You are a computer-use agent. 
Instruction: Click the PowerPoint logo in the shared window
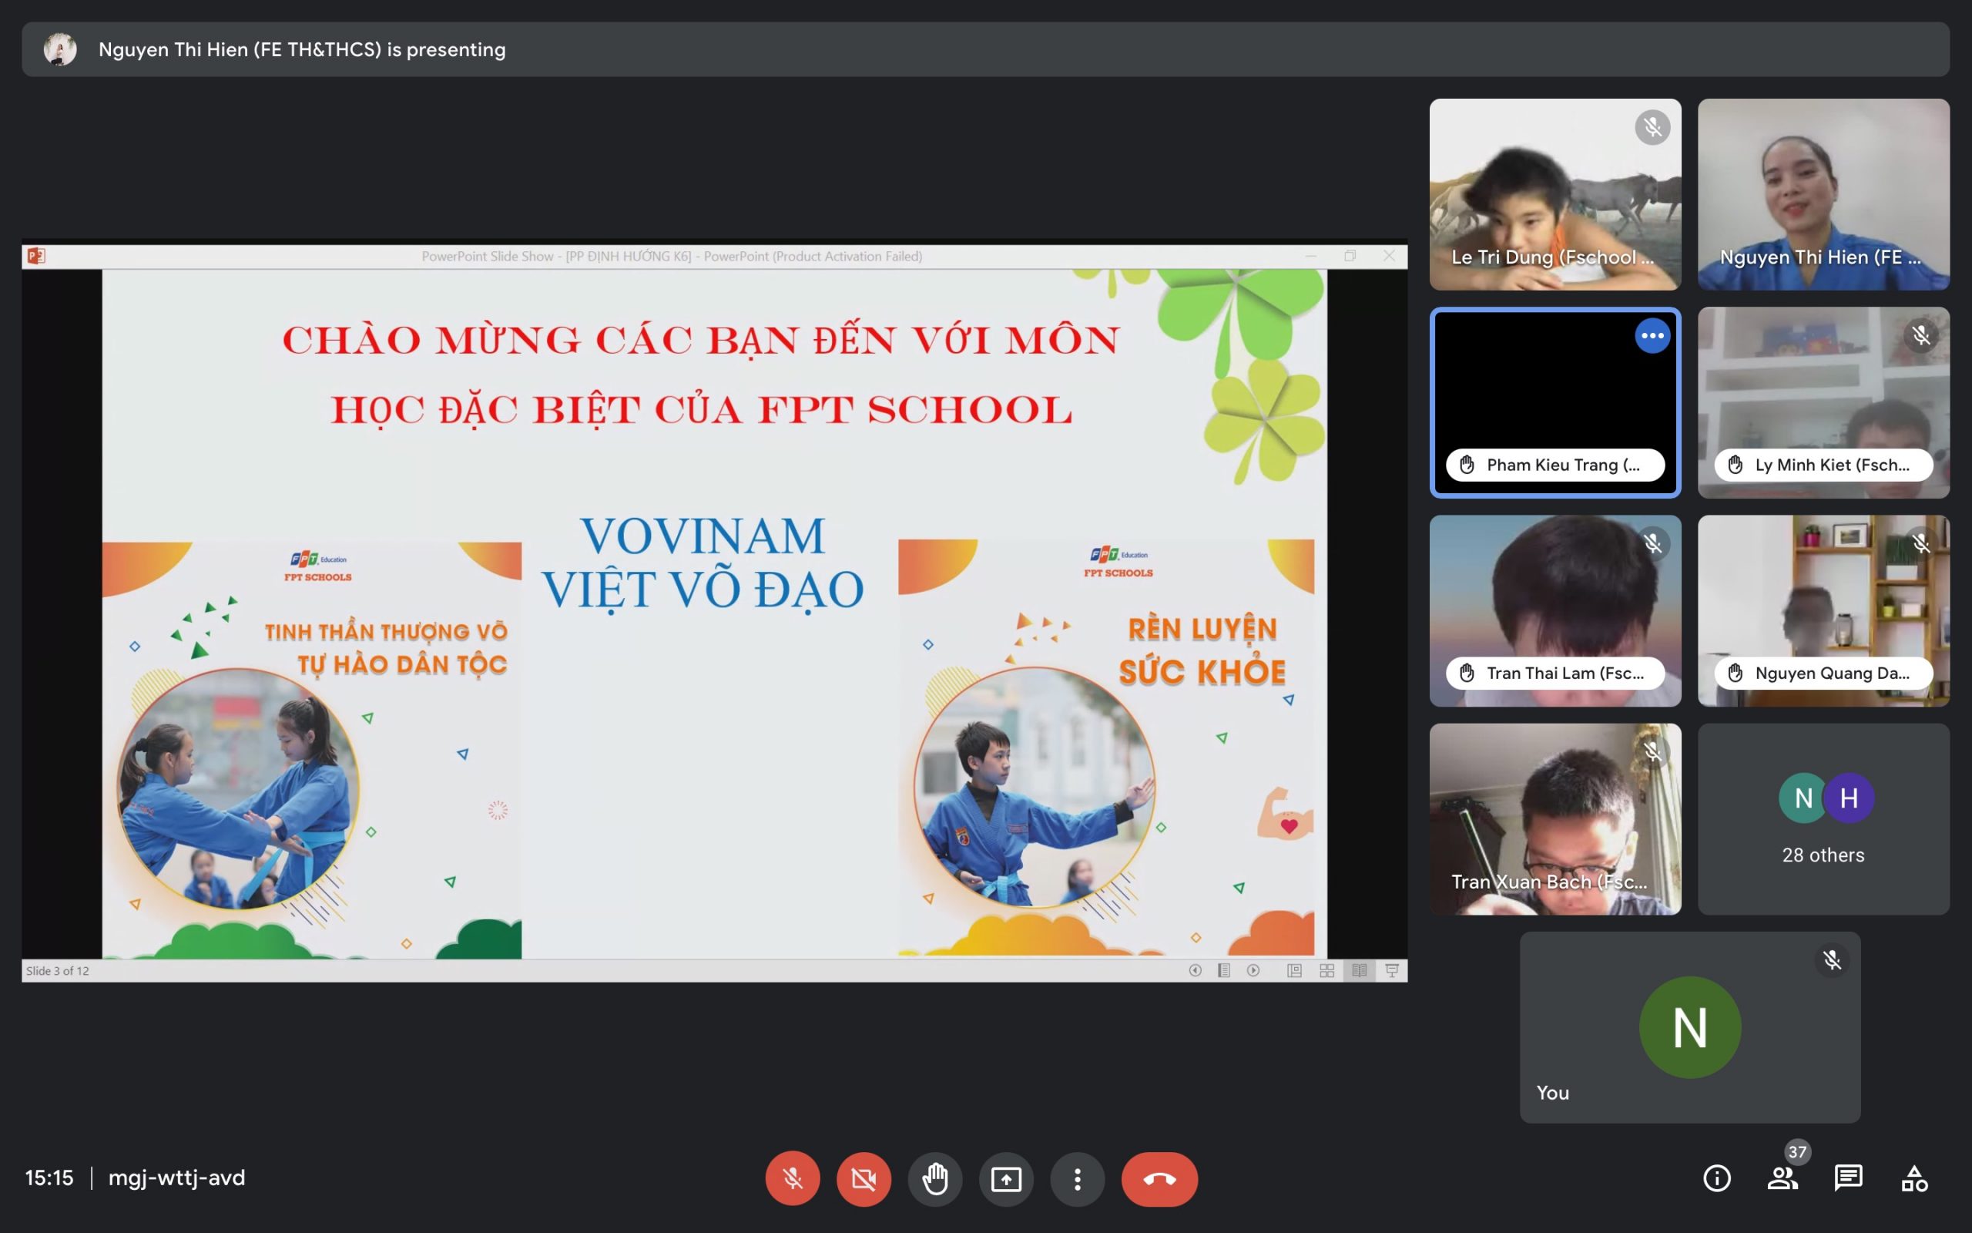click(x=36, y=256)
